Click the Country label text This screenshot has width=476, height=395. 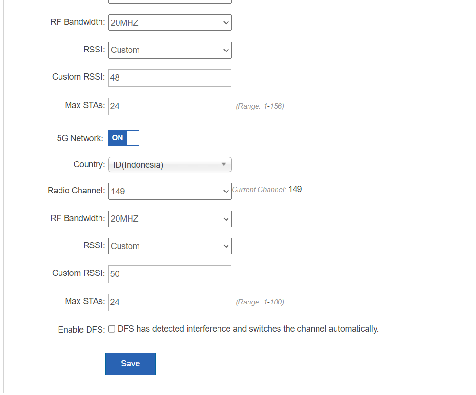[89, 164]
